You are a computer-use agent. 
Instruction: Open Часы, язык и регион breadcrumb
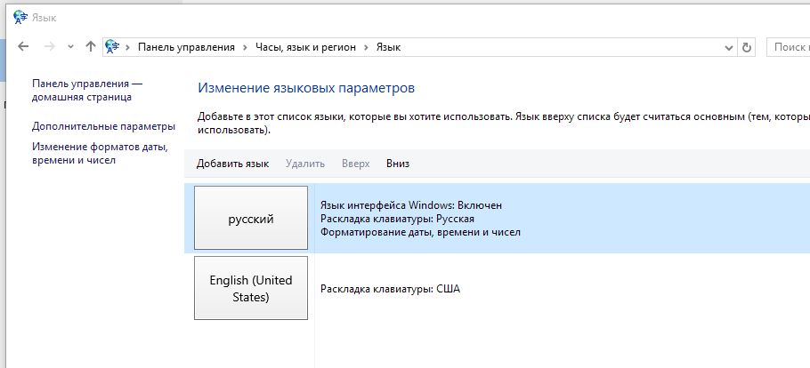click(x=306, y=47)
